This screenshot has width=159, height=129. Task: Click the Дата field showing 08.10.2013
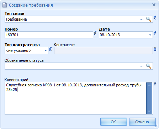(126, 35)
